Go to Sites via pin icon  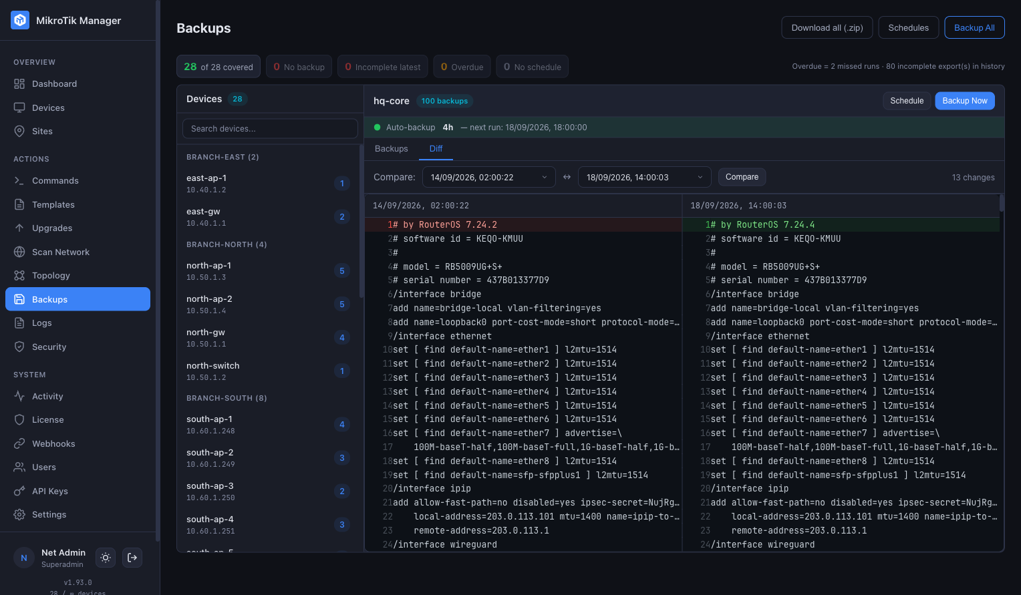pos(19,132)
